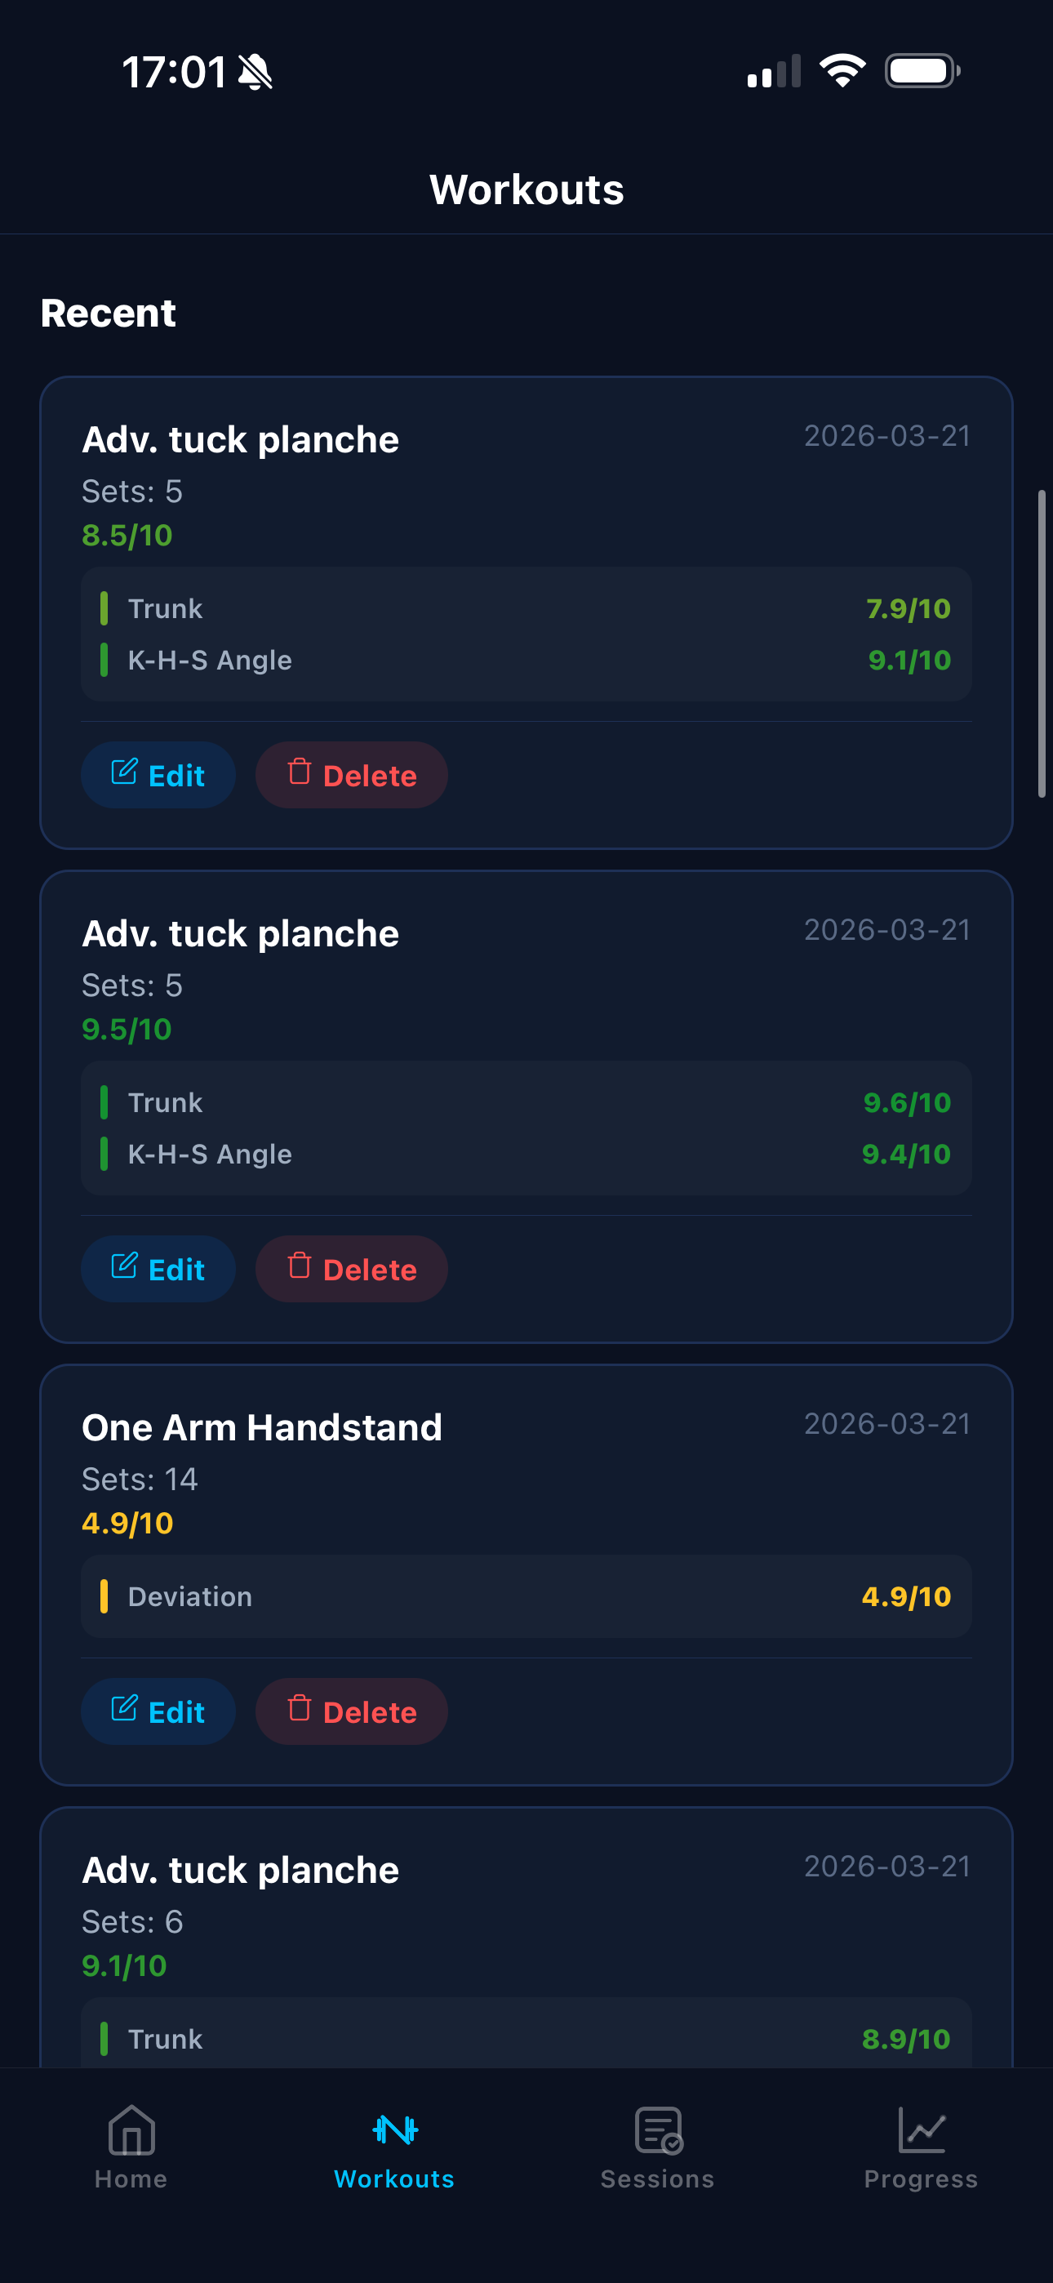Select K-H-S Angle 9.4/10 metric row
This screenshot has height=2283, width=1053.
click(526, 1154)
